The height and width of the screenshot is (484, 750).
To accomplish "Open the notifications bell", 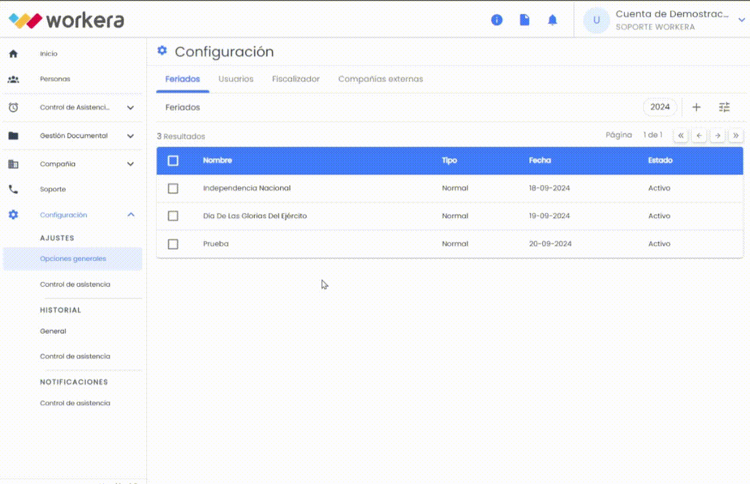I will tap(553, 20).
